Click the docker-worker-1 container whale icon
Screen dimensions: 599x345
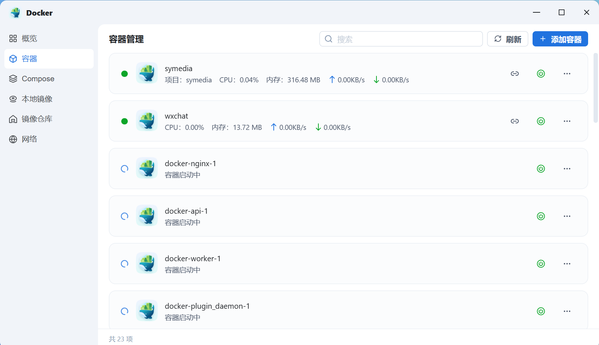147,263
